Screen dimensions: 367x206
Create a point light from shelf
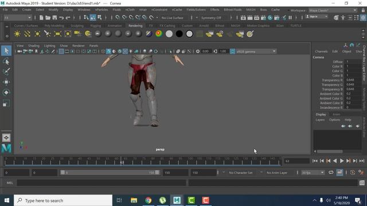[x=37, y=34]
